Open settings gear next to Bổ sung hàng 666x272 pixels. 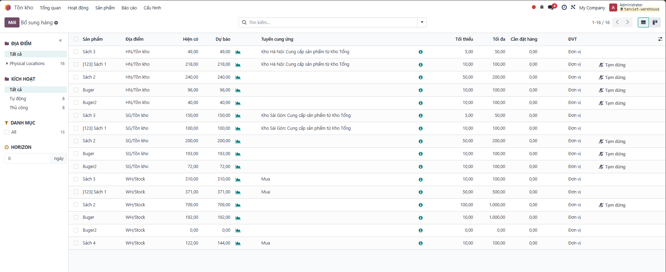[56, 23]
